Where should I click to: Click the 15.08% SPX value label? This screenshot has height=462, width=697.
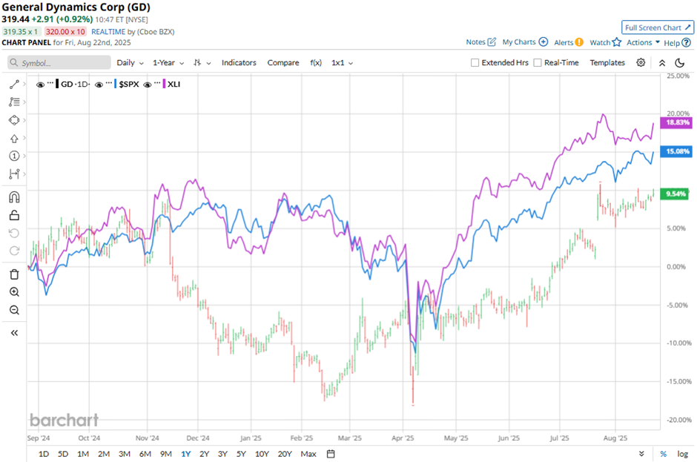click(676, 151)
